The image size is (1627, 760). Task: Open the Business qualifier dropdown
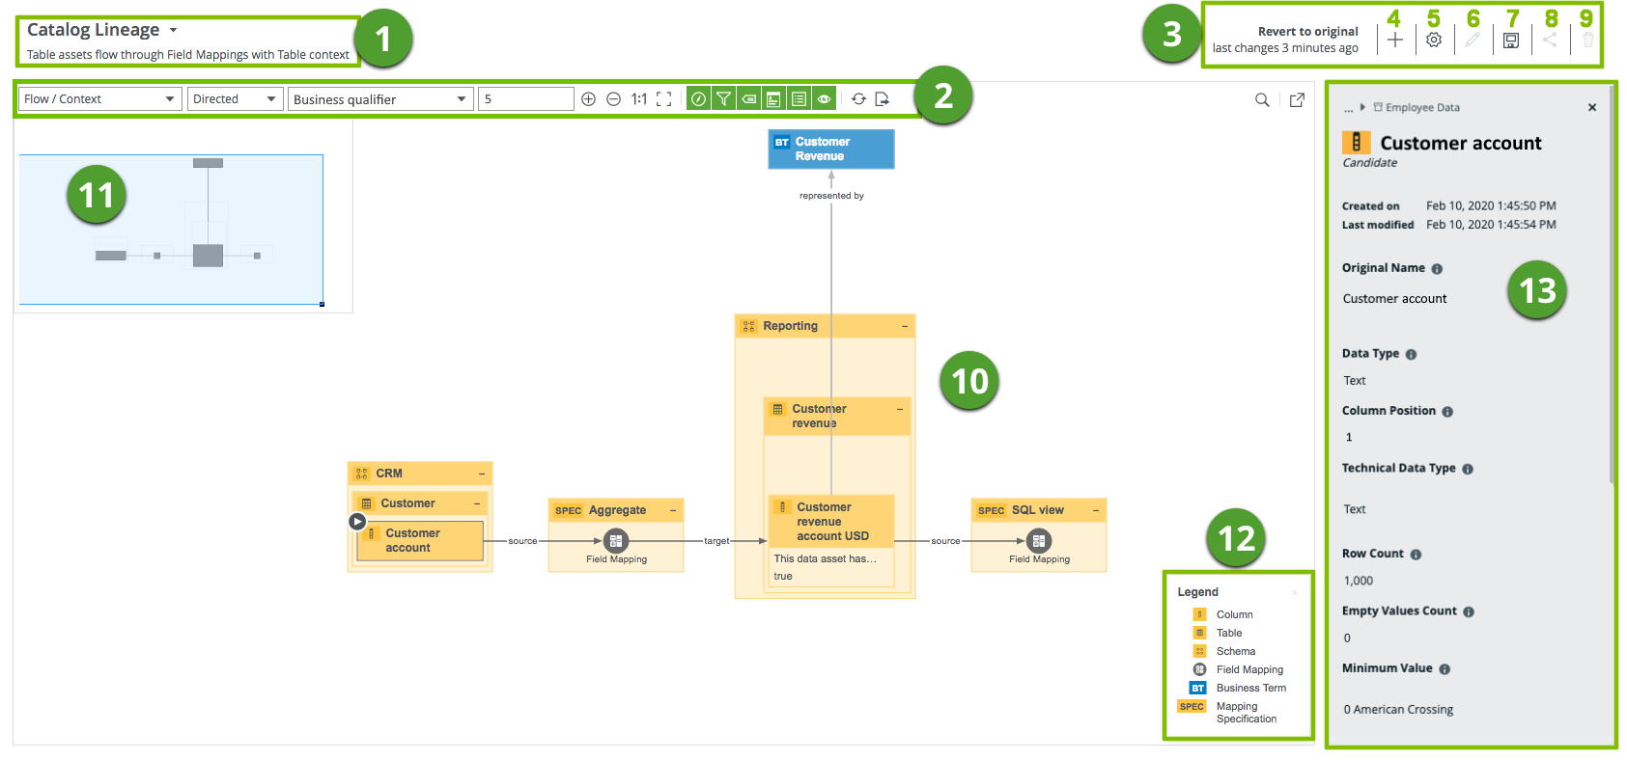click(379, 99)
